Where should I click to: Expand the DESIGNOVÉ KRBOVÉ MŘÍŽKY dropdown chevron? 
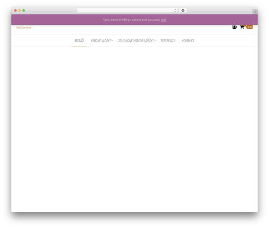(x=155, y=40)
